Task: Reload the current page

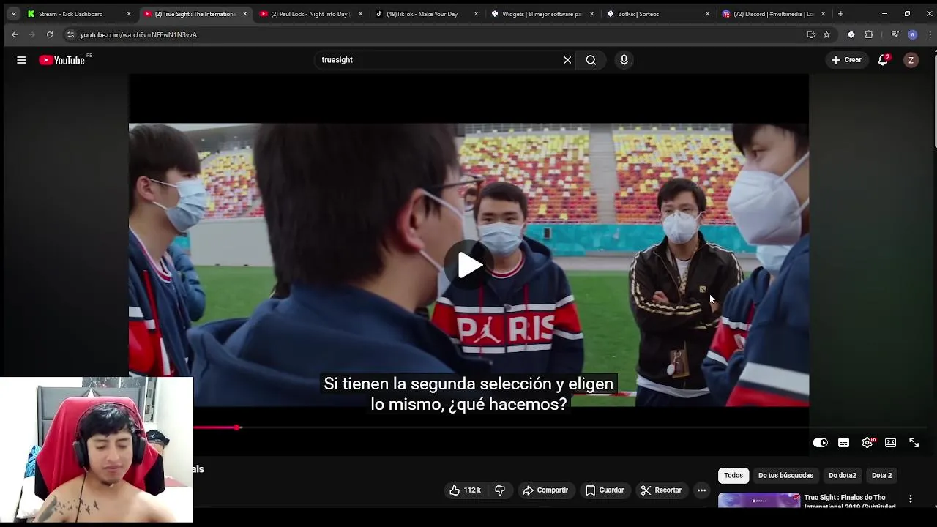Action: 49,34
